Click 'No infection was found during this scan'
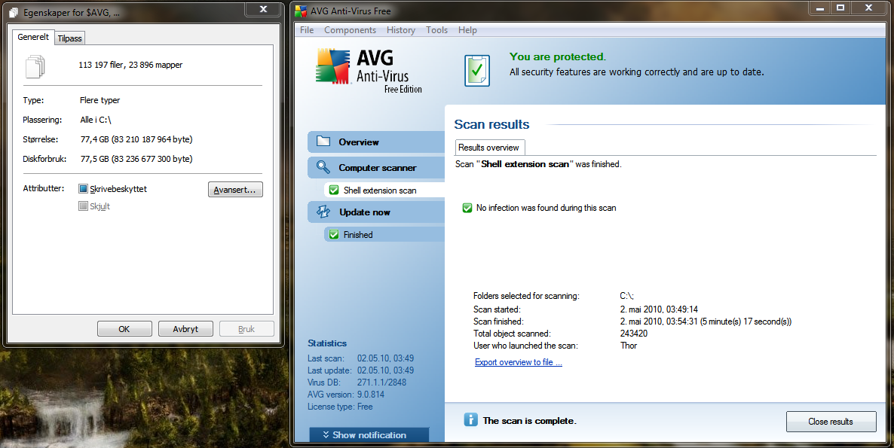The image size is (894, 448). click(x=547, y=208)
